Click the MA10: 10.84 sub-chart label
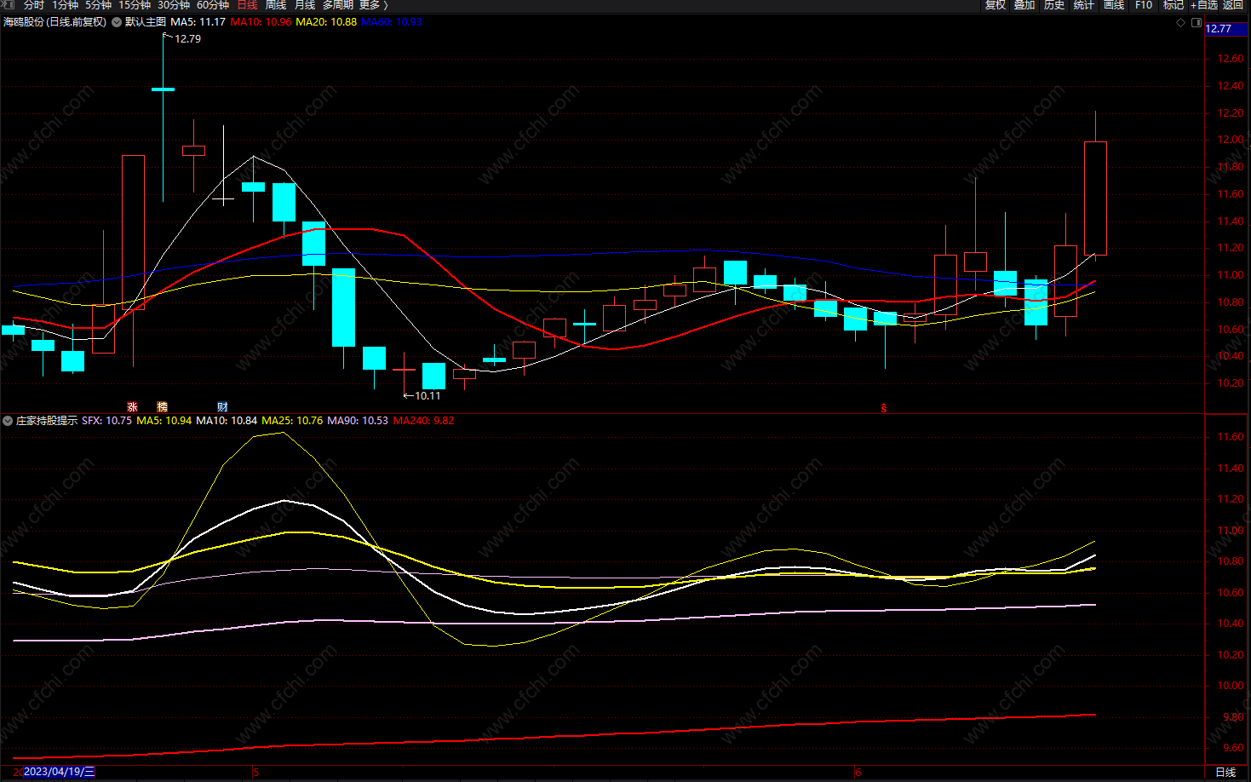Screen dimensions: 1251x782 [227, 421]
